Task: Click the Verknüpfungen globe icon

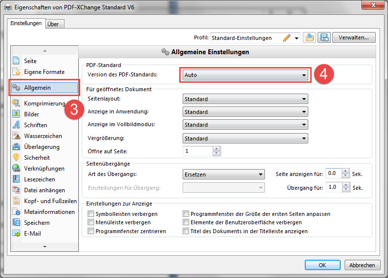Action: 16,168
